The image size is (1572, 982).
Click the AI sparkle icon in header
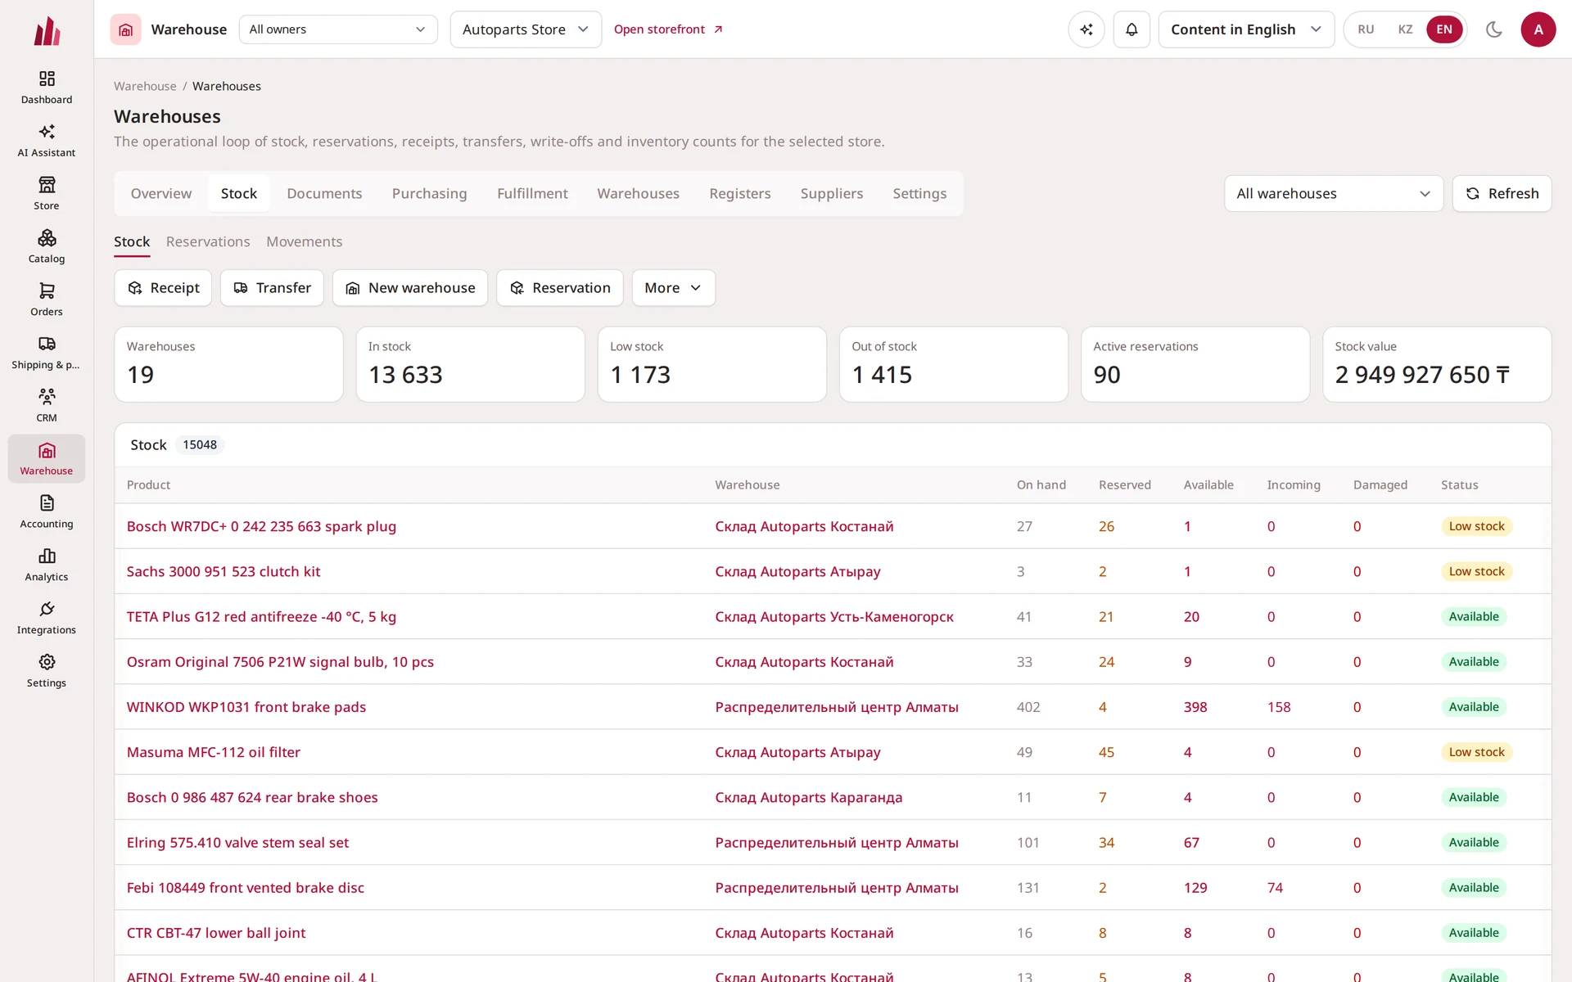click(x=1086, y=29)
